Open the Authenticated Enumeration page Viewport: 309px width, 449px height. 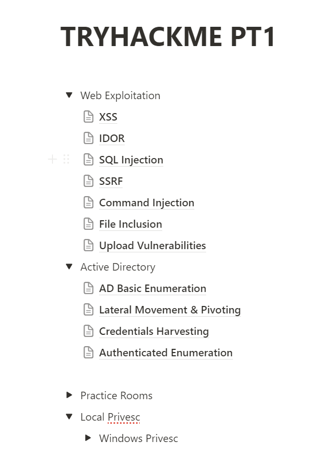(166, 353)
